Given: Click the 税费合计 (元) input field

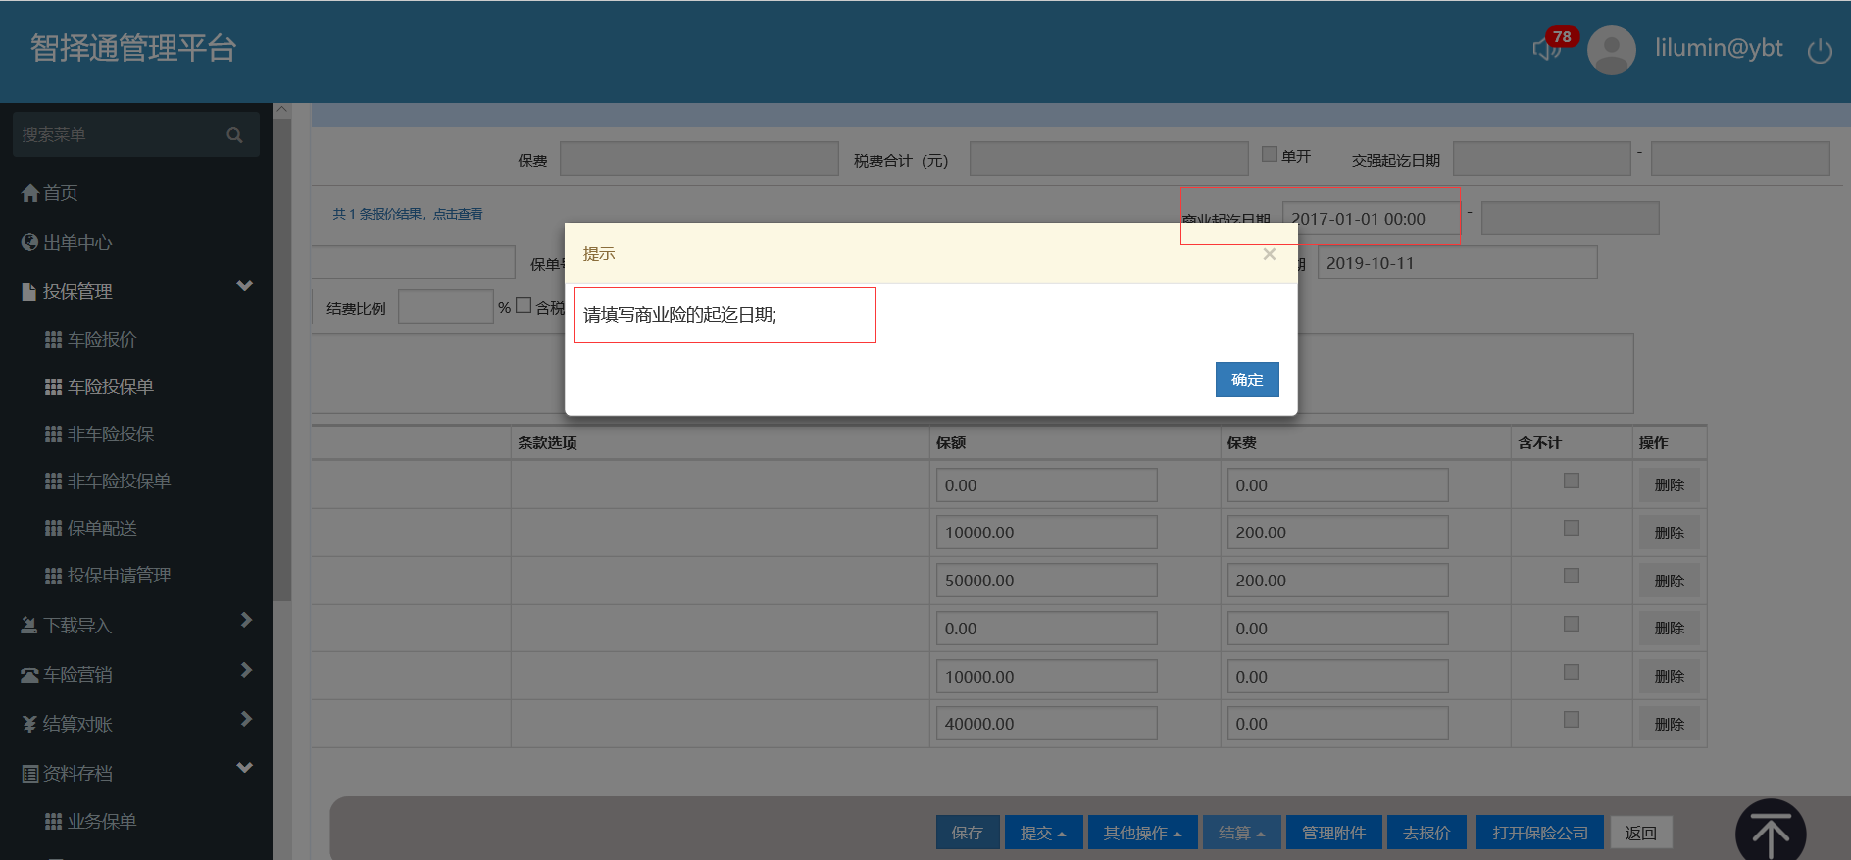Looking at the screenshot, I should (x=1109, y=159).
